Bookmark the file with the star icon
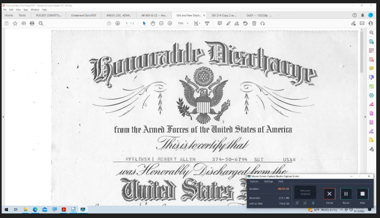Image resolution: width=380 pixels, height=218 pixels. 15,24
